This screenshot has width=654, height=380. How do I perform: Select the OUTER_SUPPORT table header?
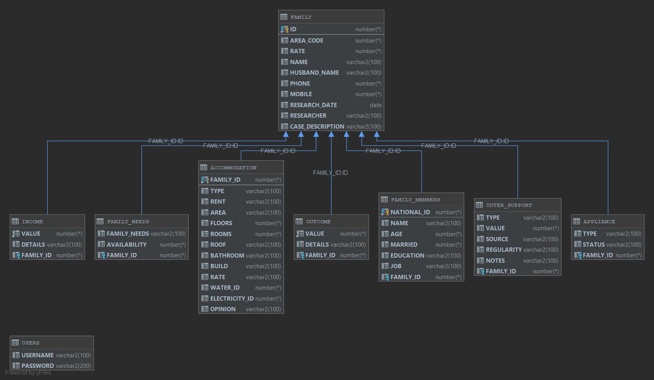[x=518, y=205]
